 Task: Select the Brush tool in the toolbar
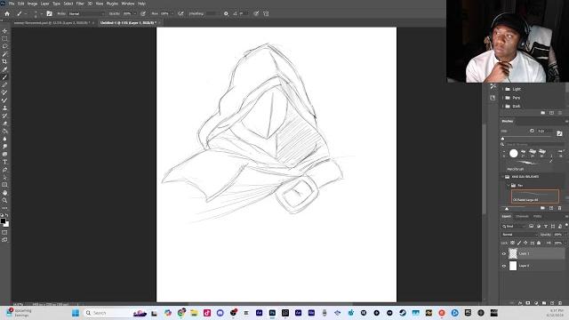4,77
